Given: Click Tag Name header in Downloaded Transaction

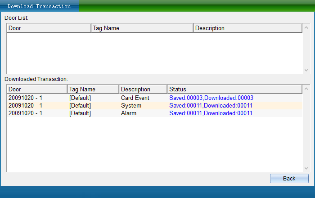Looking at the screenshot, I should click(93, 89).
